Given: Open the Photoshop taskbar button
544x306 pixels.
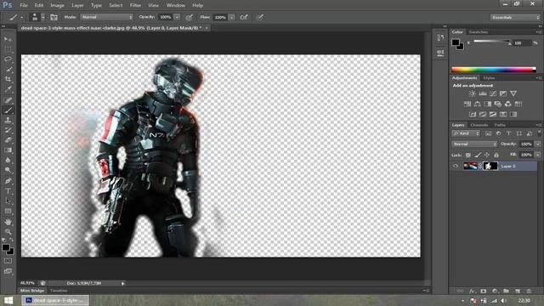Looking at the screenshot, I should click(x=54, y=300).
